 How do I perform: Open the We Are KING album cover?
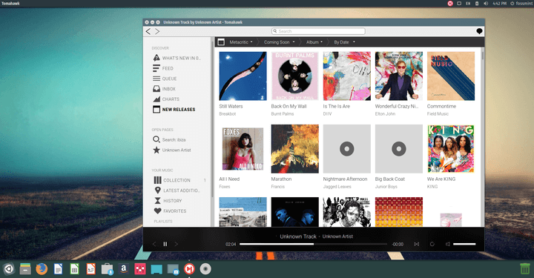click(451, 149)
